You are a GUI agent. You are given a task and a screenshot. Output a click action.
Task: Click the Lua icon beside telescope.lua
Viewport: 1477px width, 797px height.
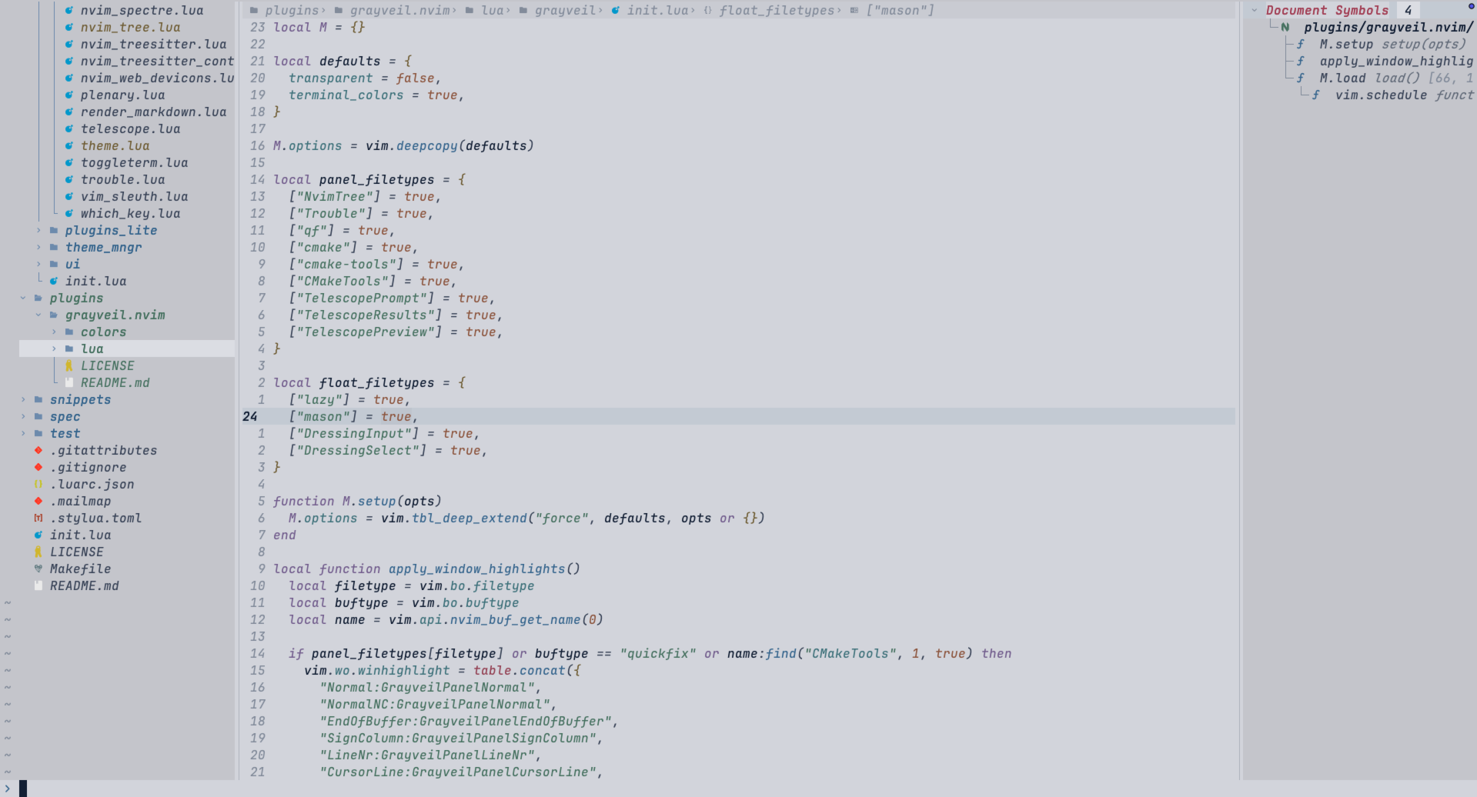pyautogui.click(x=69, y=128)
